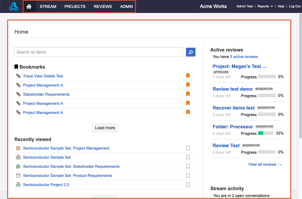Screen dimensions: 302x199
Task: Click the magnifying glass search button
Action: 191,52
